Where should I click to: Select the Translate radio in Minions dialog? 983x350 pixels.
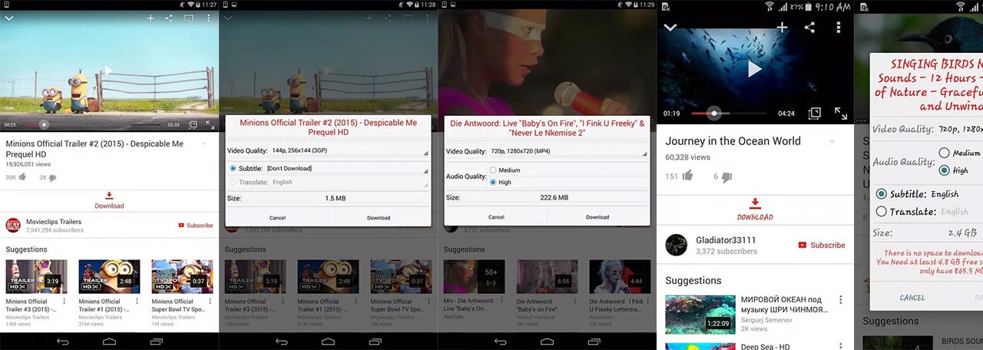click(x=233, y=182)
